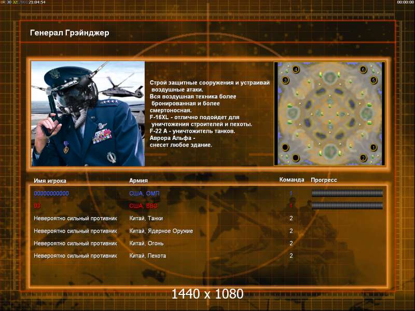Click the "Имя игрока" column header
This screenshot has width=415, height=311.
50,181
